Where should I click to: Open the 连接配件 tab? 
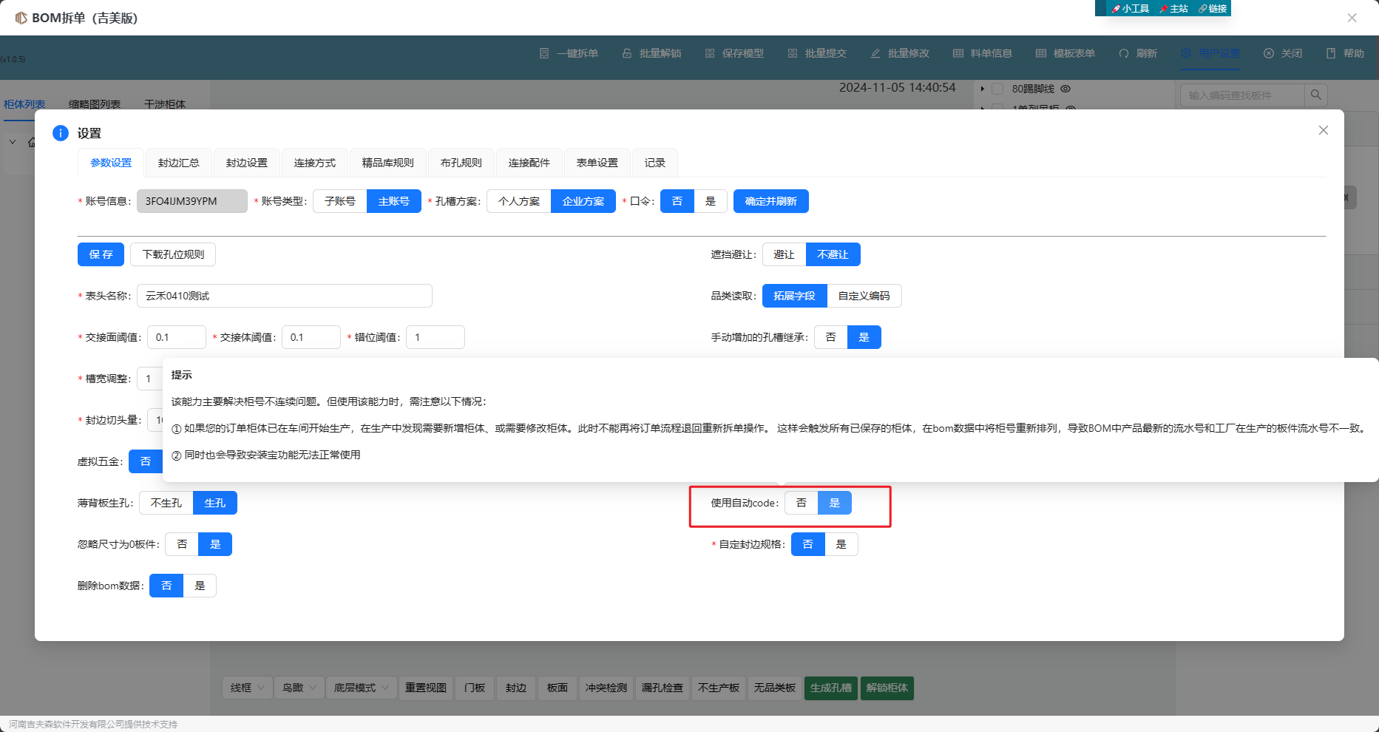point(529,163)
